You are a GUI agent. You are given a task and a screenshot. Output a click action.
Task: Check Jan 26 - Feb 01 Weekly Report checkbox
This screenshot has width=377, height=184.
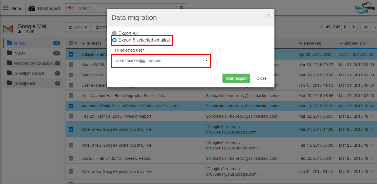tap(71, 158)
